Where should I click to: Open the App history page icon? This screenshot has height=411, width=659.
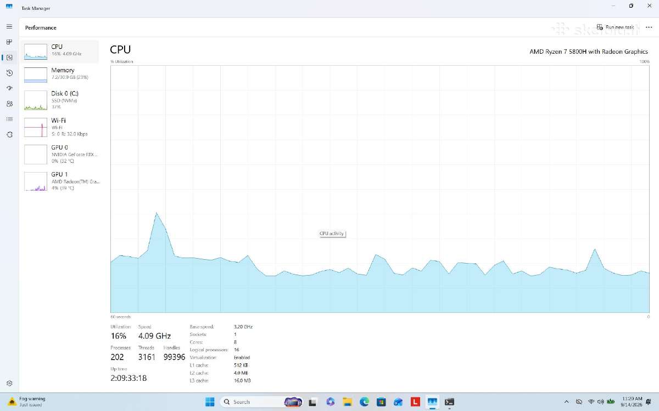click(x=9, y=72)
